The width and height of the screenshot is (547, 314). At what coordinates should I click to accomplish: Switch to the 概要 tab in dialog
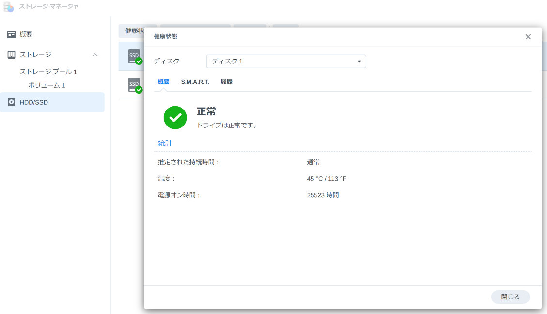tap(163, 81)
